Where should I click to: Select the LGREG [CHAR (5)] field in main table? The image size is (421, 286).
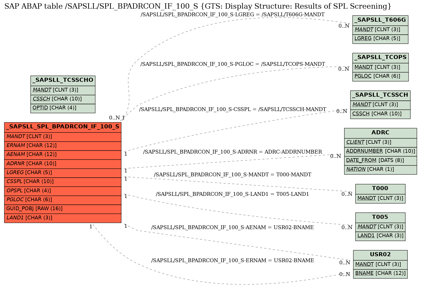pos(63,173)
